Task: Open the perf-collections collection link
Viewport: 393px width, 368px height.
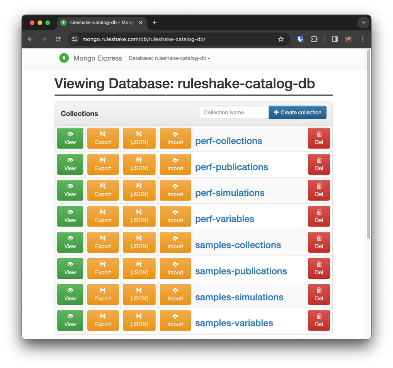Action: coord(228,141)
